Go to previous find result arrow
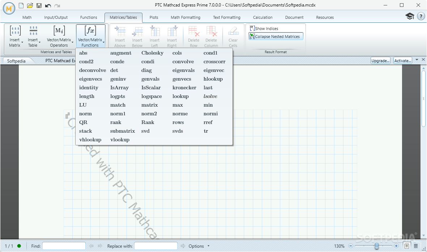 click(91, 246)
